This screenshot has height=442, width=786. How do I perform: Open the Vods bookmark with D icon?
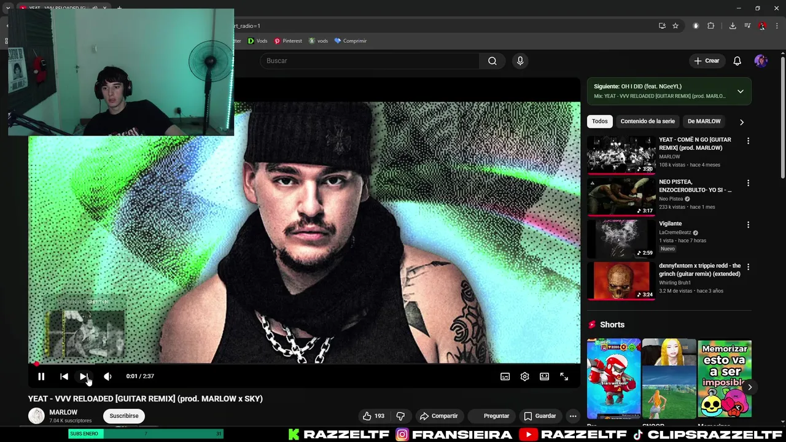(257, 41)
